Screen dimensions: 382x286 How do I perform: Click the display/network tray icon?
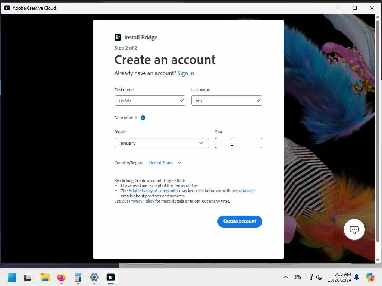309,277
